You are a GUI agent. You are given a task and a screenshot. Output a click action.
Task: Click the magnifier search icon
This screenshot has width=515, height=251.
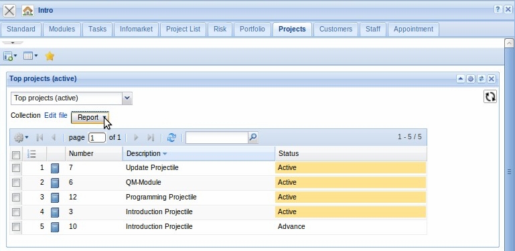[253, 137]
